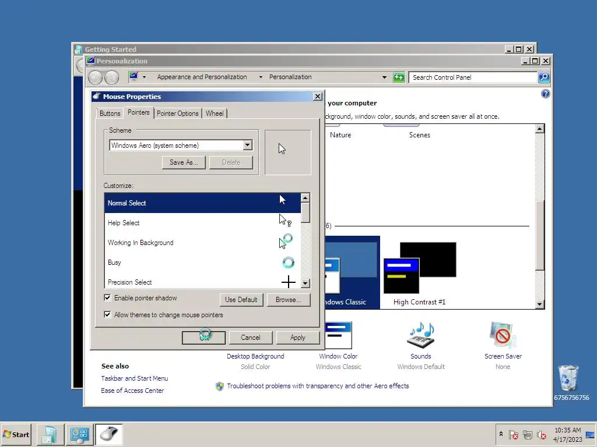Click the Help Select cursor icon
597x447 pixels.
(285, 221)
